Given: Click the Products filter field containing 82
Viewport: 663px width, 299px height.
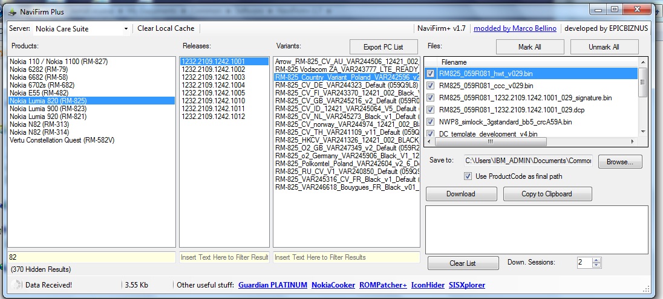Looking at the screenshot, I should 92,257.
